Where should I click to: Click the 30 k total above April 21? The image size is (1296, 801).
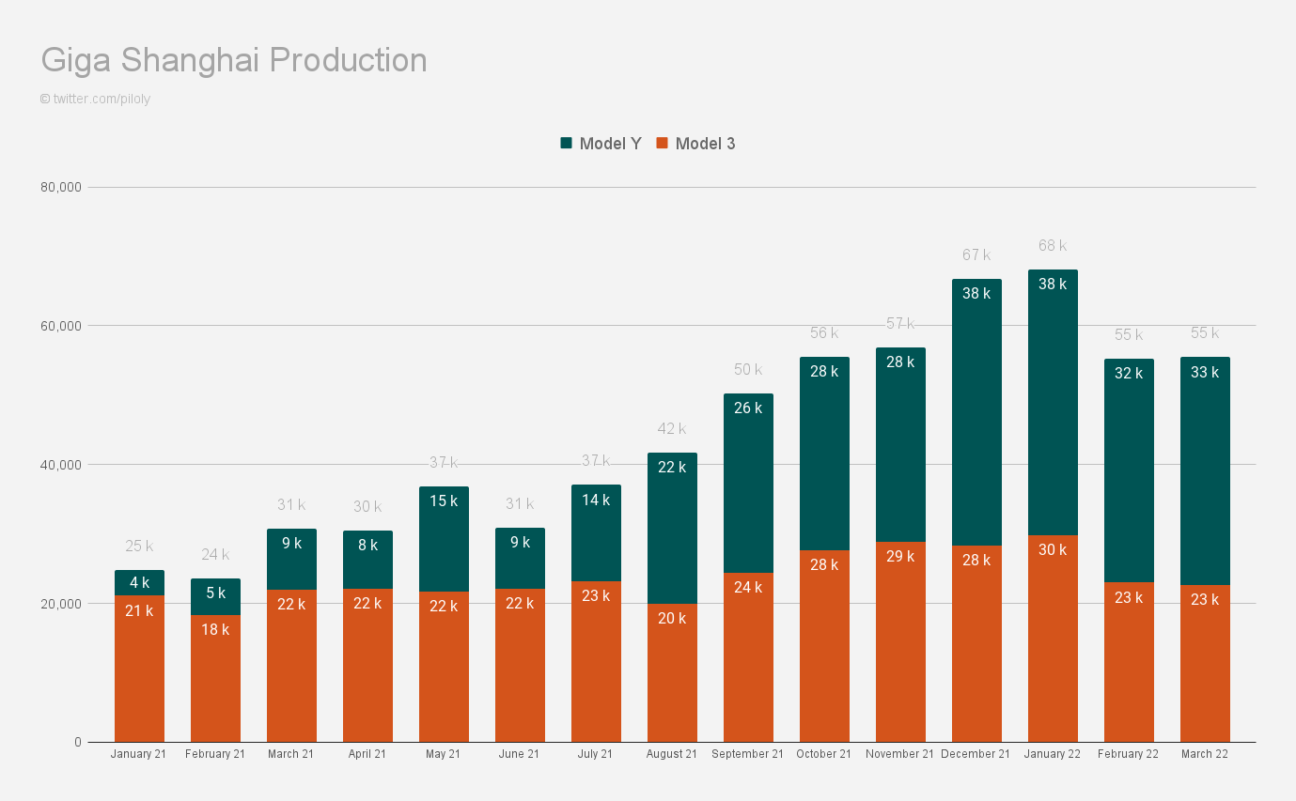pos(367,507)
